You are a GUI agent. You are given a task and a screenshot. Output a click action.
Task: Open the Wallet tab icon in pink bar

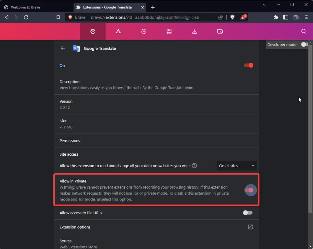pos(220,31)
